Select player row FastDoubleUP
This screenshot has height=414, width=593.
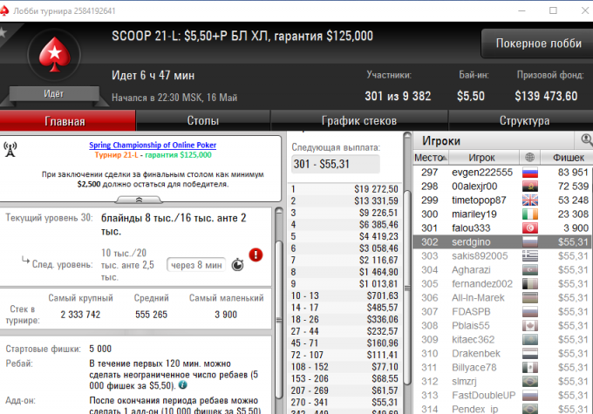click(503, 396)
